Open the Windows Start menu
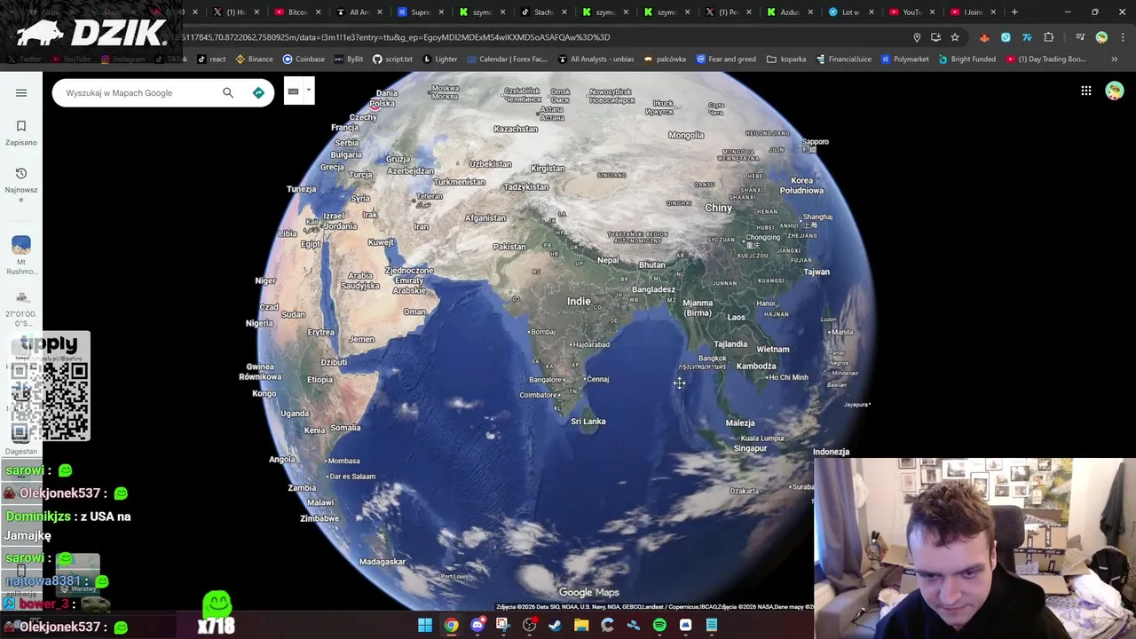1136x639 pixels. [x=425, y=626]
